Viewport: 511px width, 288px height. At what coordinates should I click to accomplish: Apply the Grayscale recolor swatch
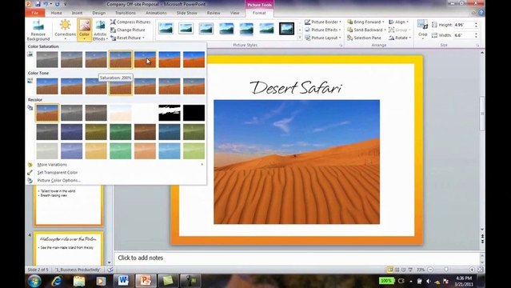[x=72, y=113]
